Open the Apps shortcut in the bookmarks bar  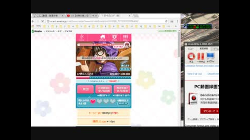pos(37,26)
